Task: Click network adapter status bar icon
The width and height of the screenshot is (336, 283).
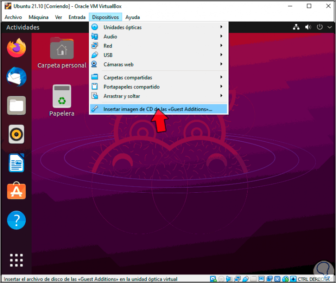Action: pos(237,279)
